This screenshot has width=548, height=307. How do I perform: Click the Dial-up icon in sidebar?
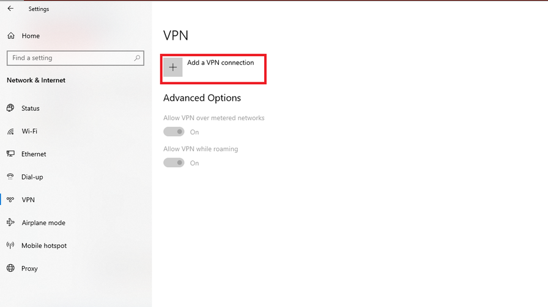tap(10, 177)
